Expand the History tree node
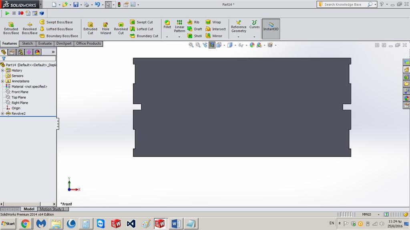This screenshot has height=230, width=410. 3,70
